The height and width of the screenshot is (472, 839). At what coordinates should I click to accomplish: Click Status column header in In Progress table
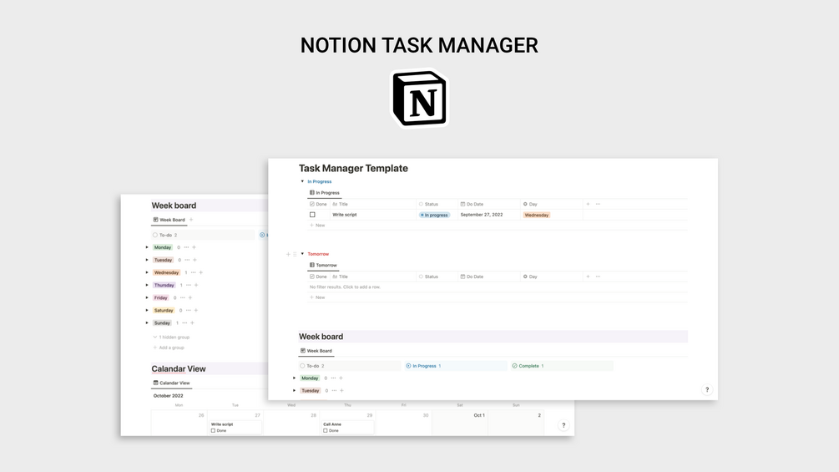[x=428, y=204]
